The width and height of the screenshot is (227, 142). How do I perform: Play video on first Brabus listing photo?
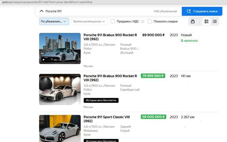[44, 60]
